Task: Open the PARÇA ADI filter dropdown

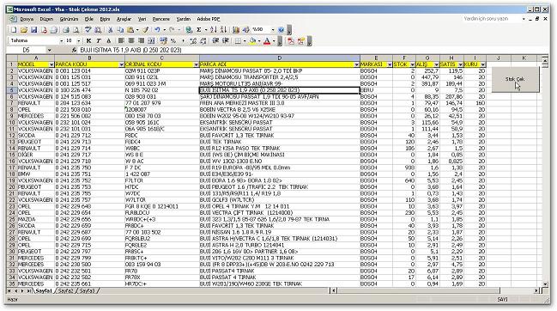Action: [x=356, y=64]
